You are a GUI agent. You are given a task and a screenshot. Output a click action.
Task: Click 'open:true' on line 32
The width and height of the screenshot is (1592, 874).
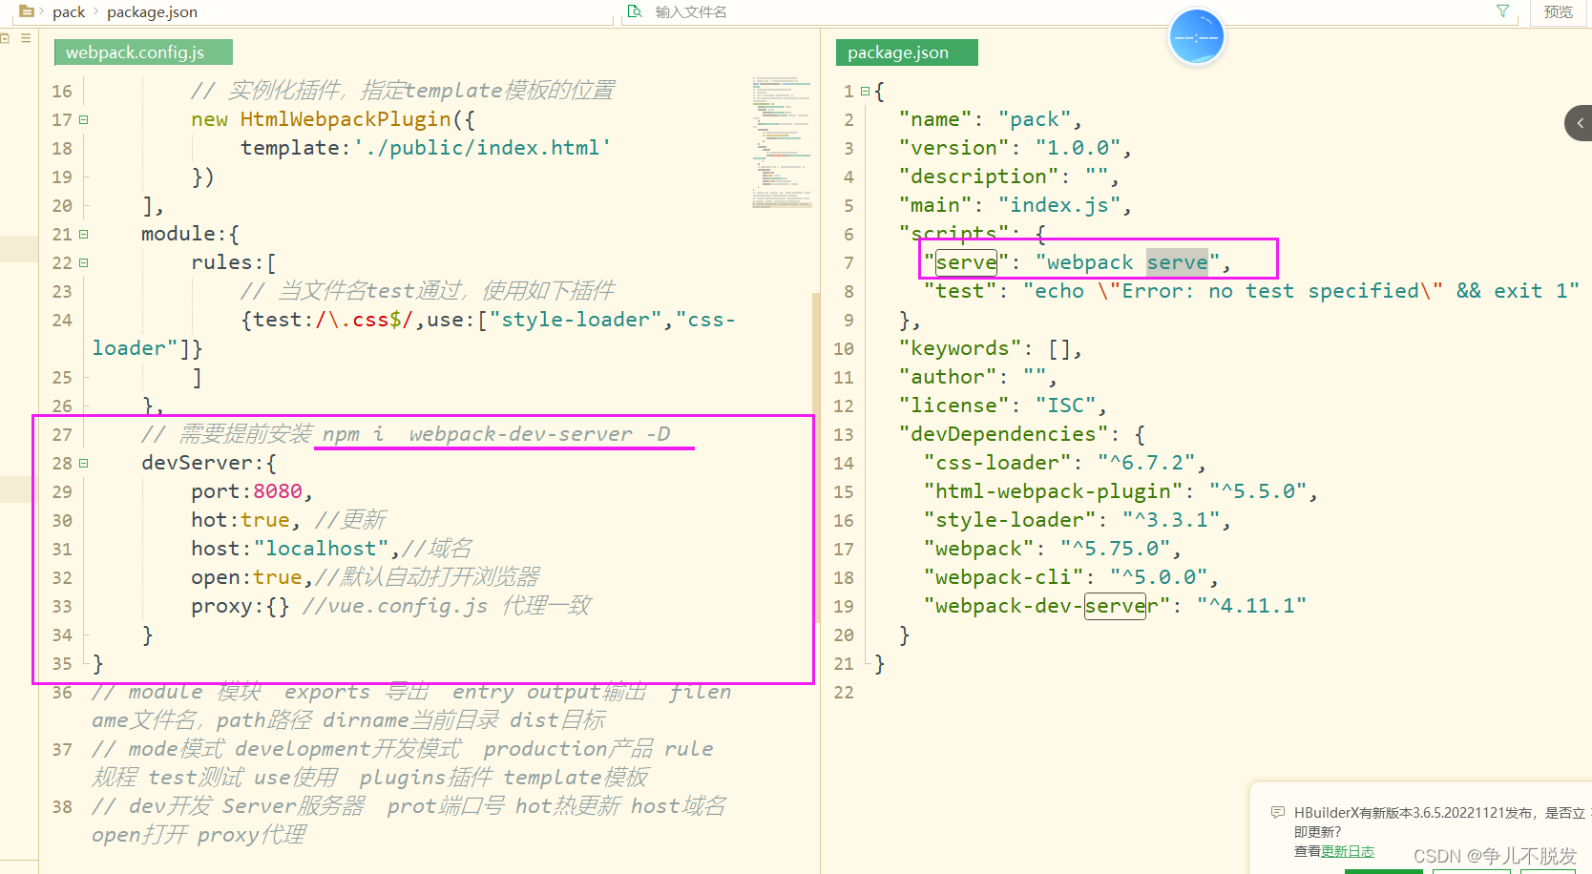coord(246,577)
